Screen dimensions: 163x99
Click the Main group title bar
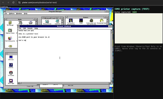(20, 19)
